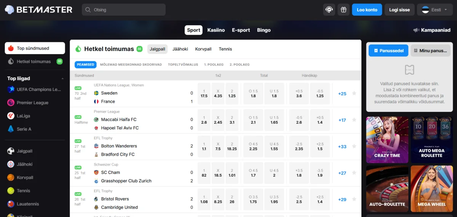Select the Premier League sidebar icon

[11, 103]
